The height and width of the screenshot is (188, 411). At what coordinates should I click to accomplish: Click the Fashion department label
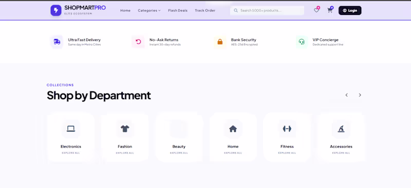tap(125, 146)
